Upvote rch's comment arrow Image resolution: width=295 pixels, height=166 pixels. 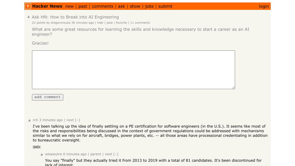[29, 120]
